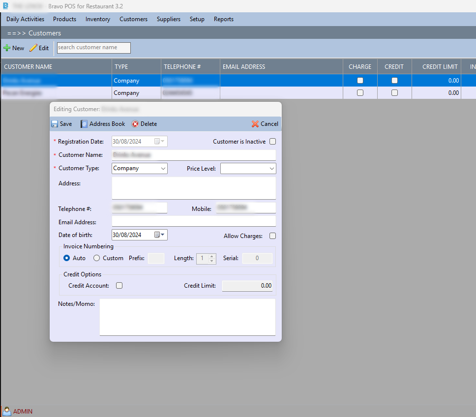This screenshot has height=417, width=476.
Task: Click the search customer name field
Action: click(x=93, y=48)
